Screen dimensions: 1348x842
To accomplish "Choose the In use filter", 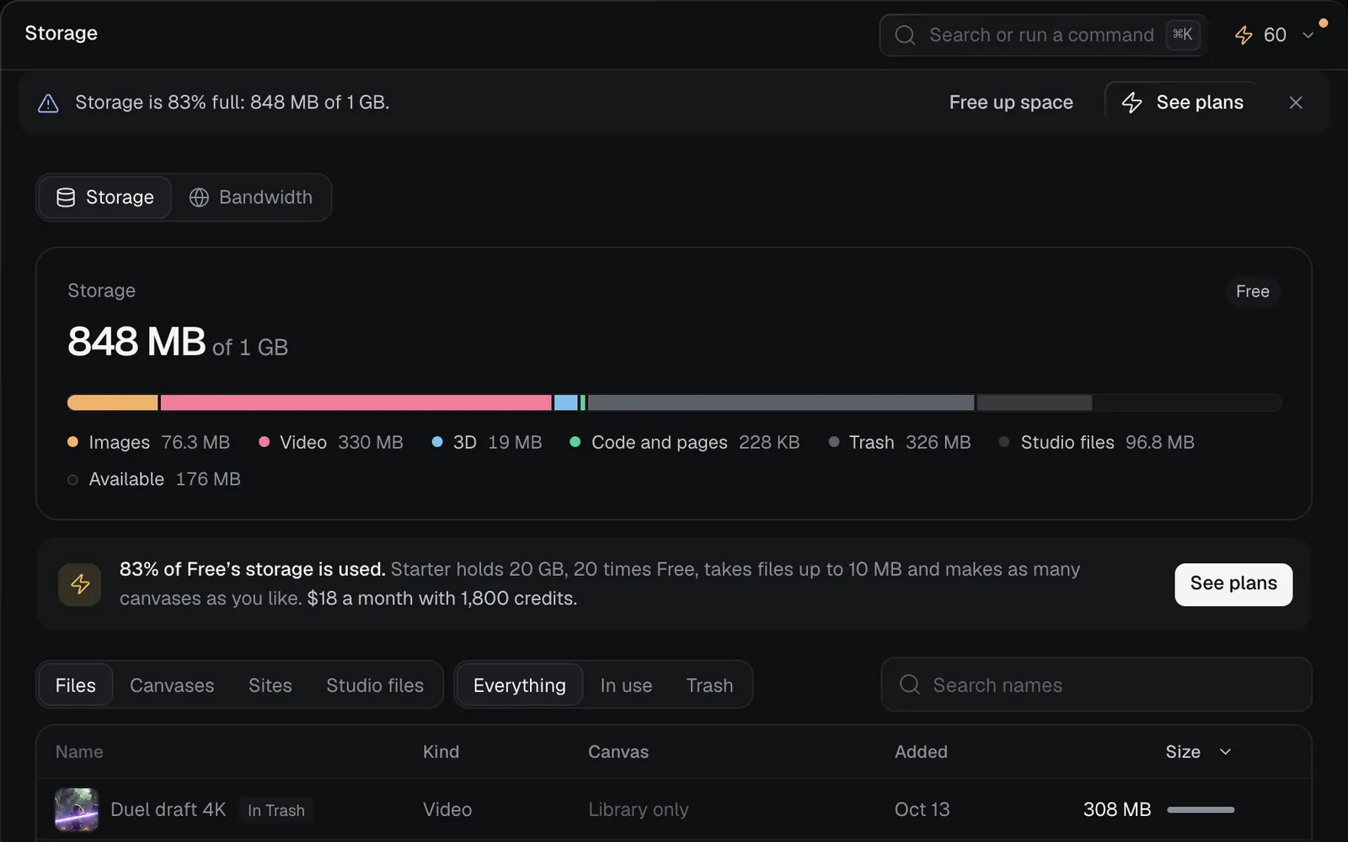I will pyautogui.click(x=626, y=685).
